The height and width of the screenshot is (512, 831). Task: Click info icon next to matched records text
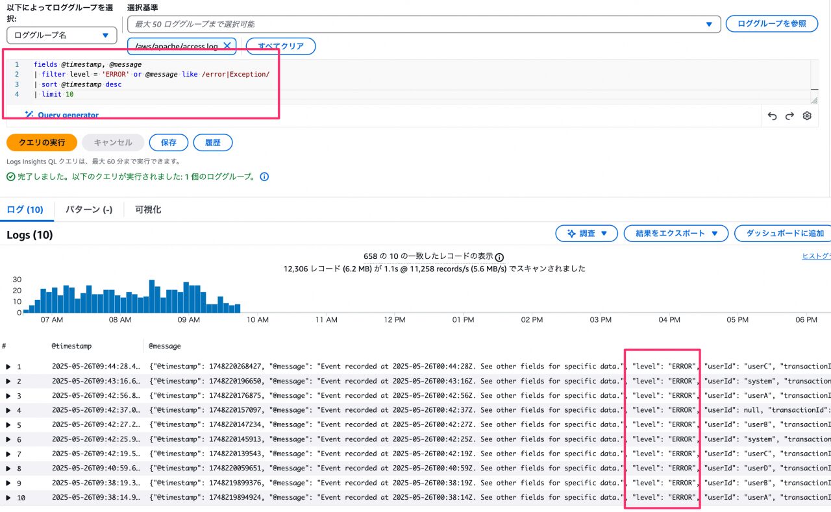coord(499,256)
